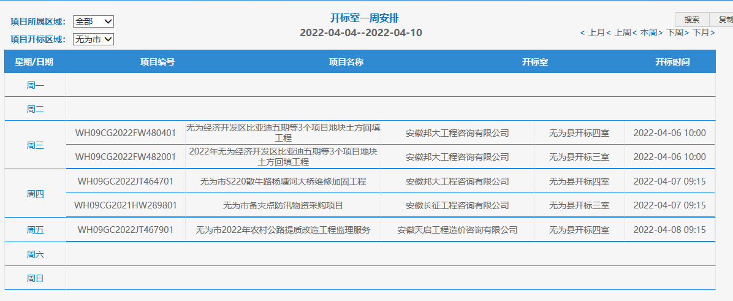Select project 无为市备灾点防汛物资采购项目
The width and height of the screenshot is (733, 301).
(x=283, y=205)
